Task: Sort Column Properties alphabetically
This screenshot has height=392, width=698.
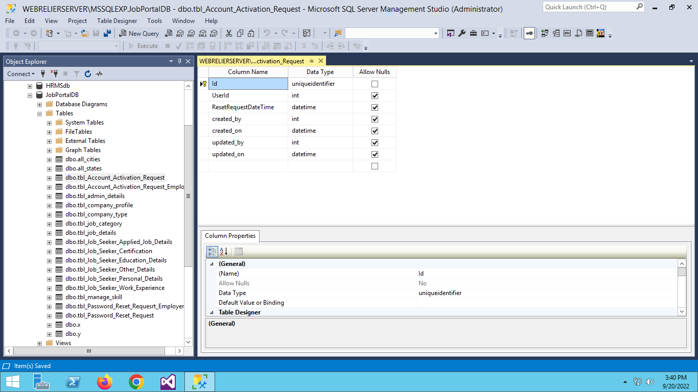Action: 224,251
